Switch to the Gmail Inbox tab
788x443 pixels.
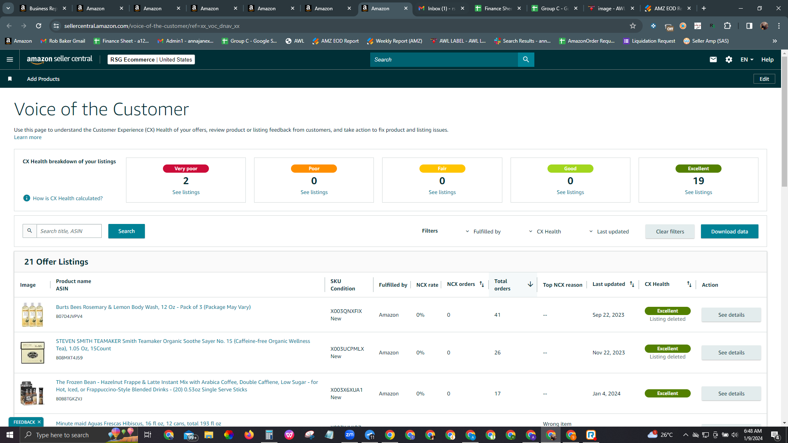pyautogui.click(x=442, y=8)
